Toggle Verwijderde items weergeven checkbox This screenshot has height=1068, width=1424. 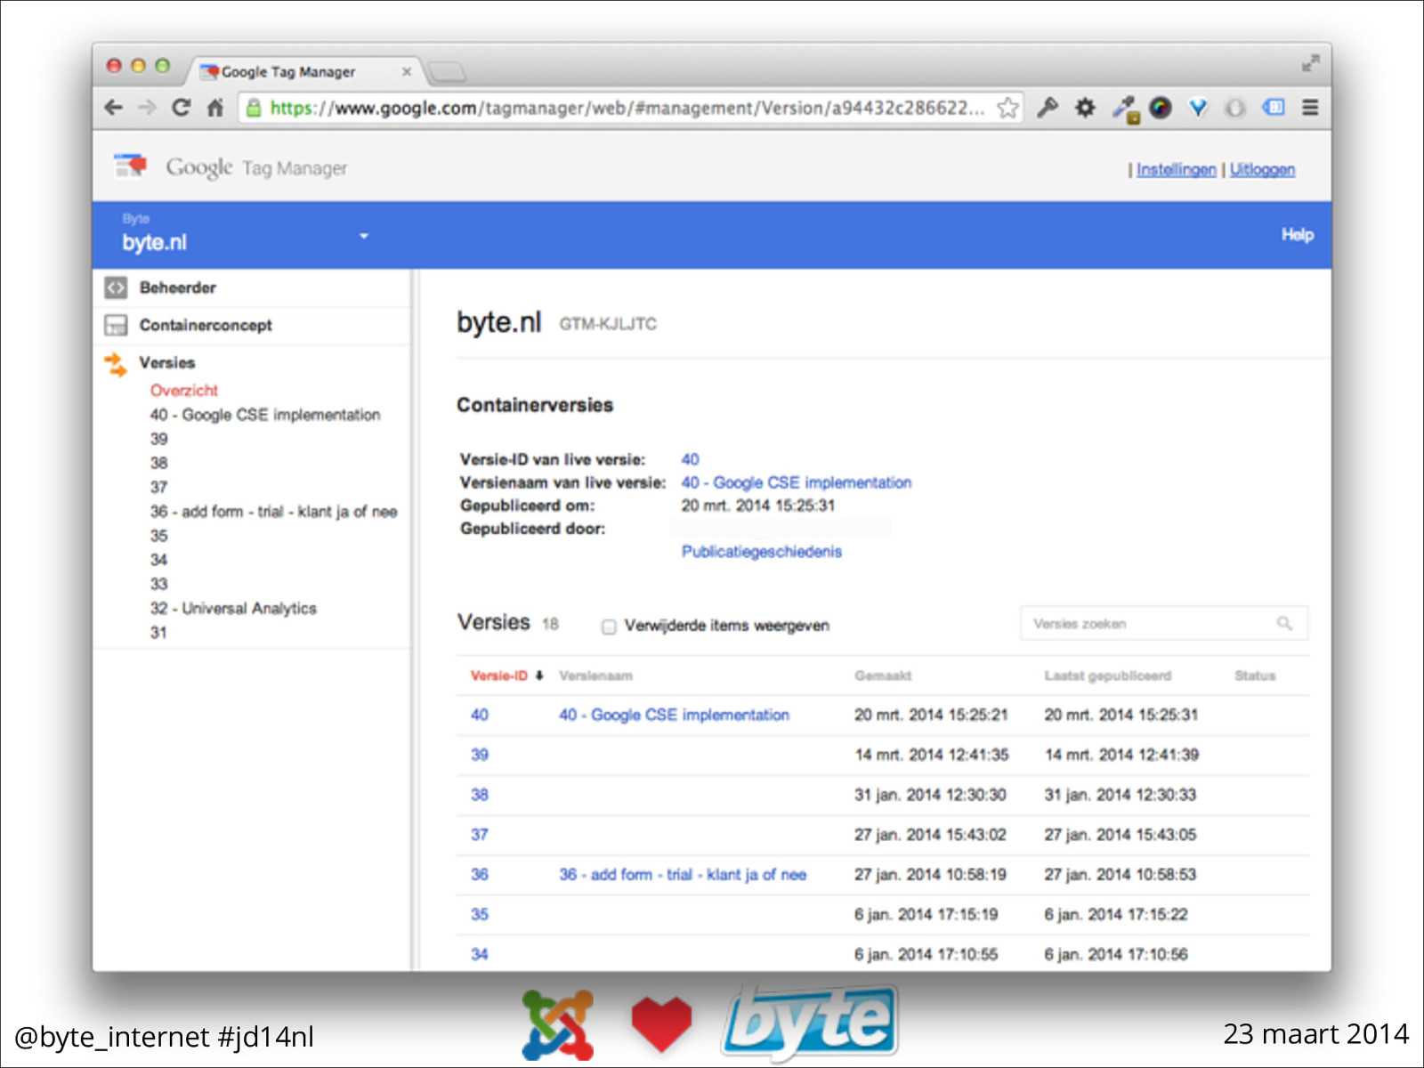tap(609, 627)
